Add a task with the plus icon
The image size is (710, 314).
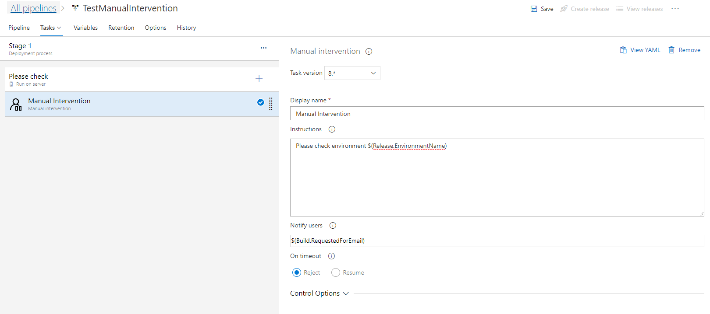(x=259, y=79)
